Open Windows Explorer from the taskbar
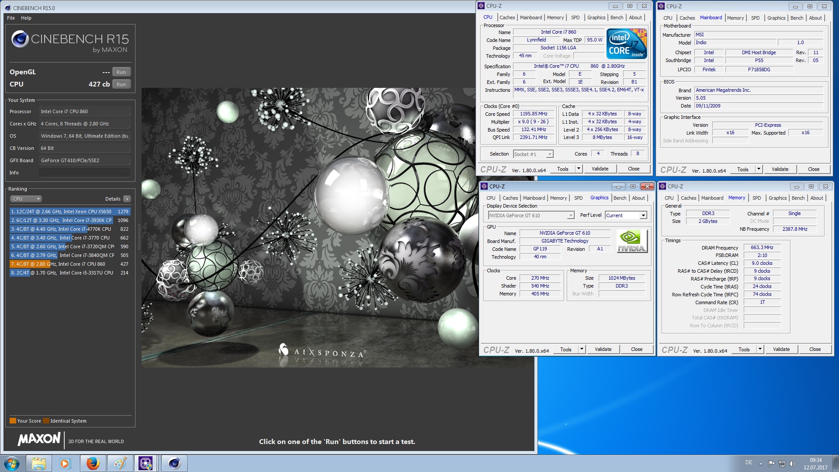This screenshot has width=839, height=472. point(39,463)
